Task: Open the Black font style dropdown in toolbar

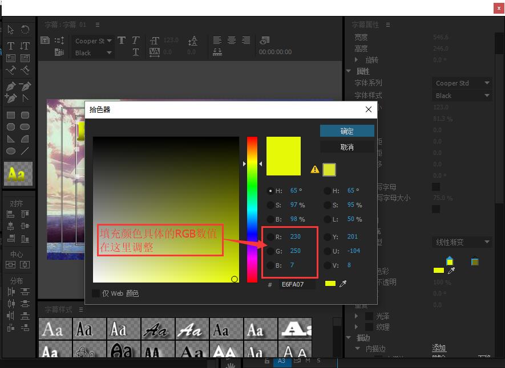Action: coord(93,53)
